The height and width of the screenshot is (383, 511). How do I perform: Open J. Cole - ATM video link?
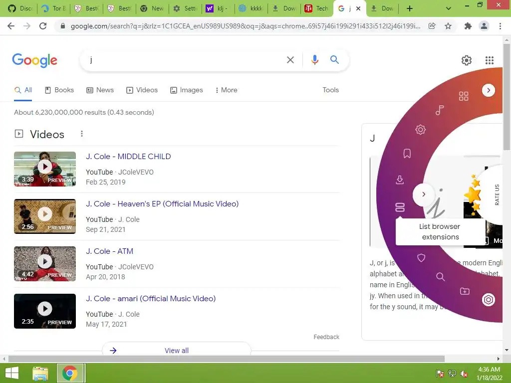[x=109, y=251]
